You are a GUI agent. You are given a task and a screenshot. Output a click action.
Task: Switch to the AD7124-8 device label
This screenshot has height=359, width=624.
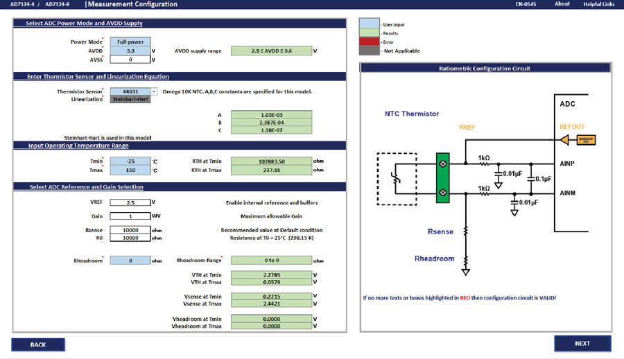[57, 4]
